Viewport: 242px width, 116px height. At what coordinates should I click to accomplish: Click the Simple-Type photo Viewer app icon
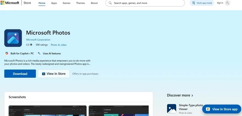pyautogui.click(x=172, y=109)
